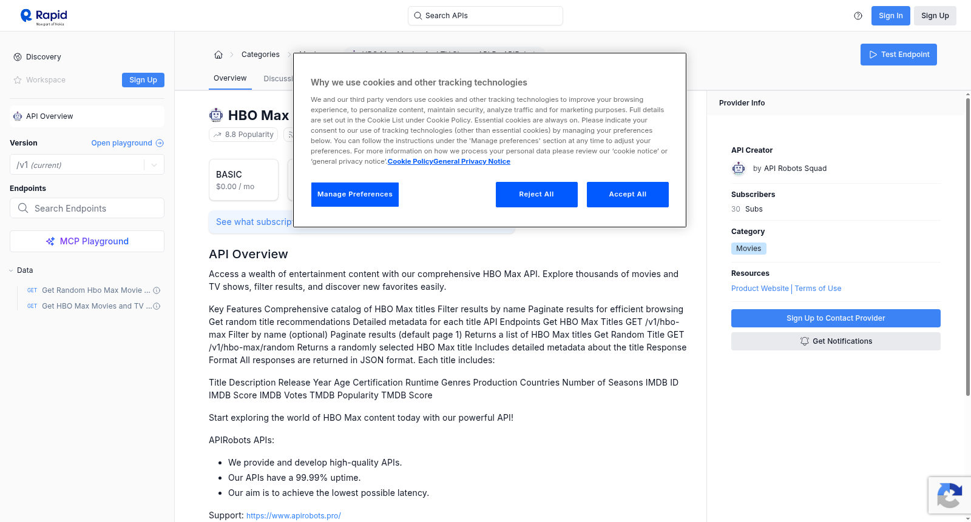Click sidebar Sign Up button
The width and height of the screenshot is (971, 522).
coord(143,80)
